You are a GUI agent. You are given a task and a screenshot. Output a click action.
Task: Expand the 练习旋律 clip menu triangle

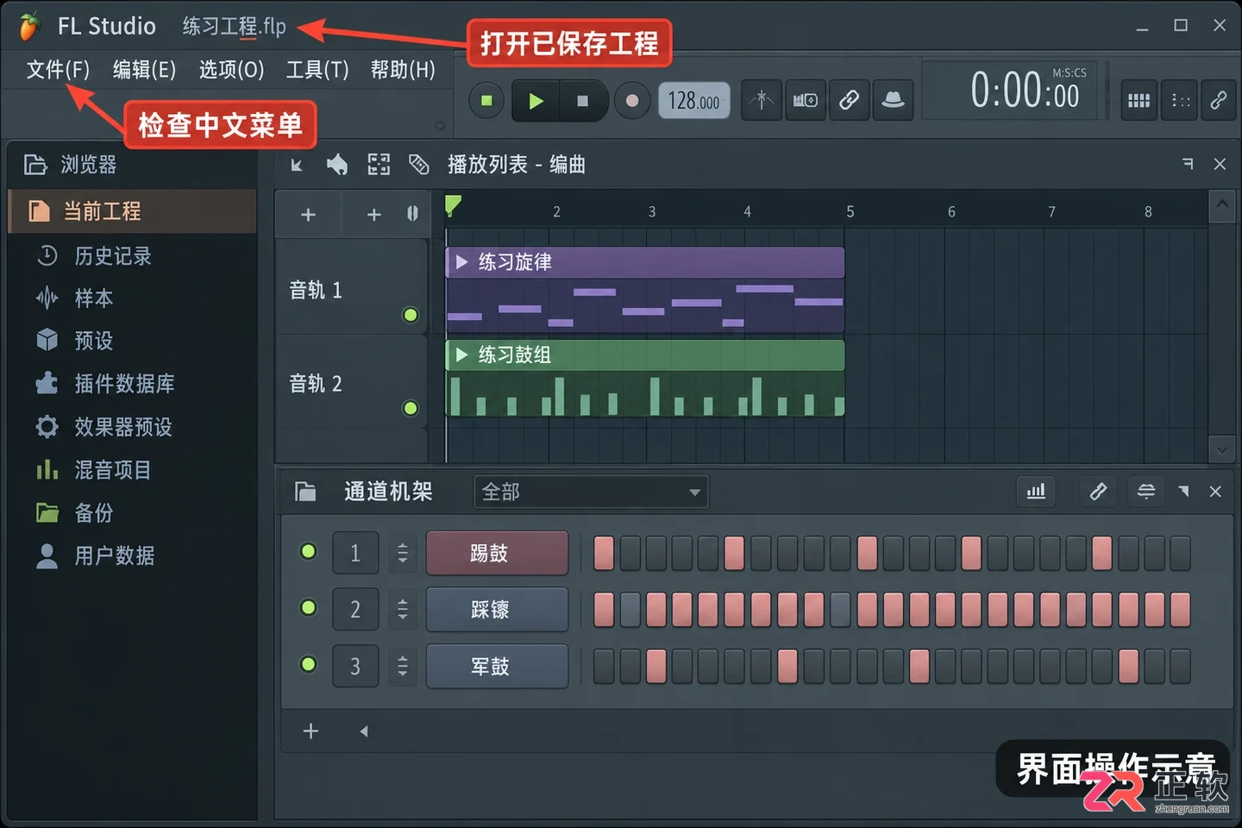tap(461, 261)
